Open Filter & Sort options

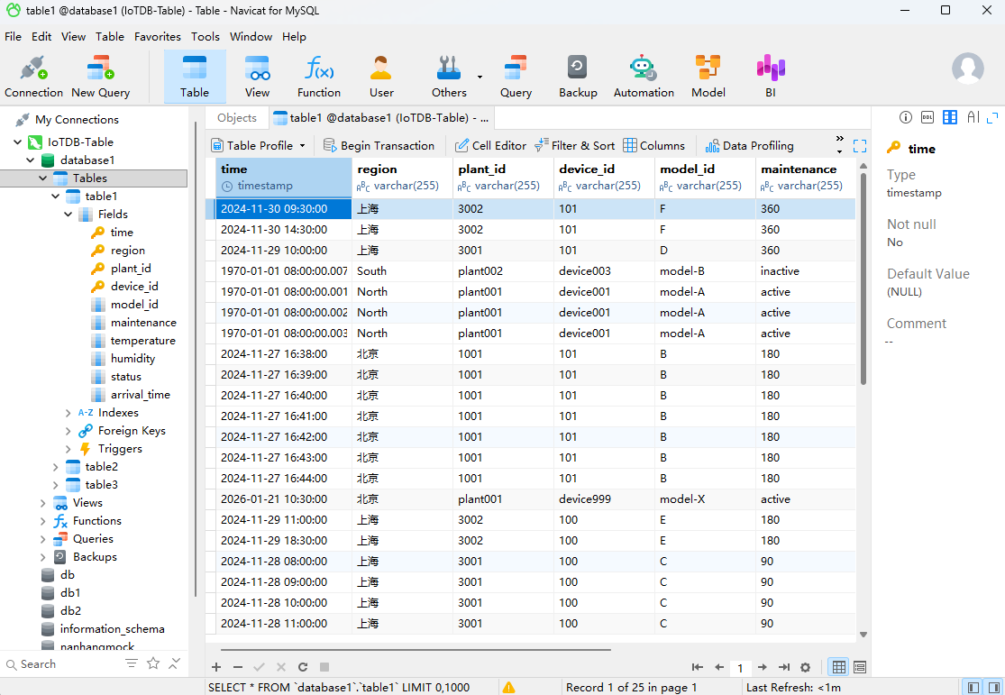tap(574, 145)
